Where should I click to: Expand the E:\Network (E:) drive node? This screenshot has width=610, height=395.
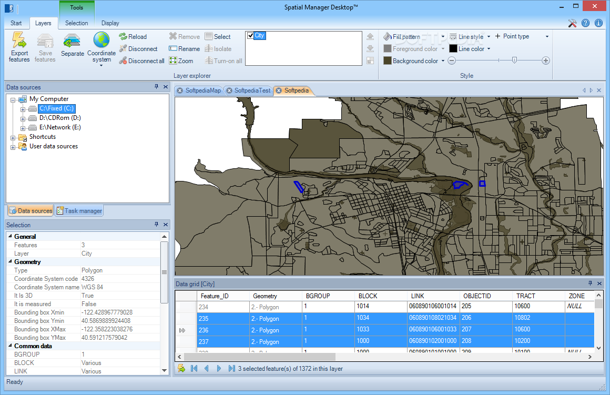pyautogui.click(x=23, y=128)
